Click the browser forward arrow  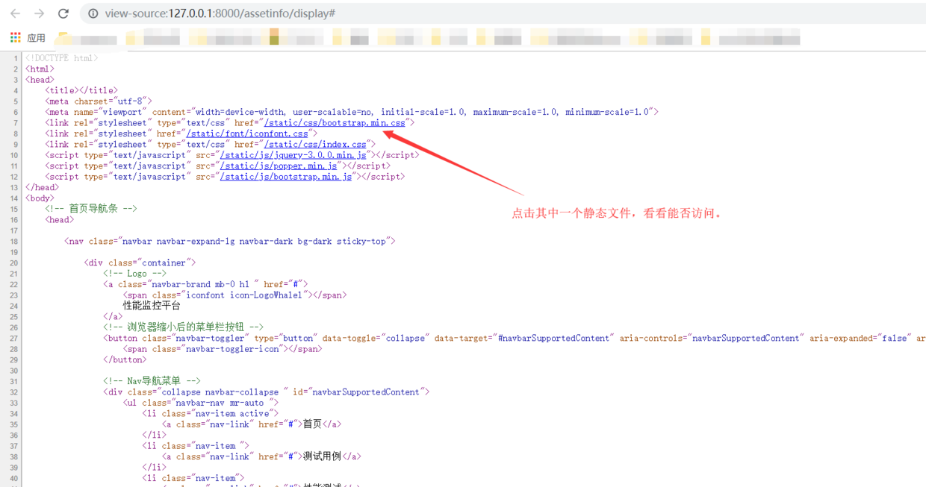39,13
